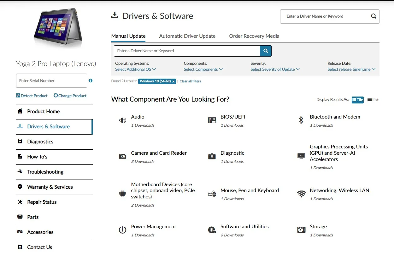
Task: Switch results display to List view
Action: tap(373, 100)
